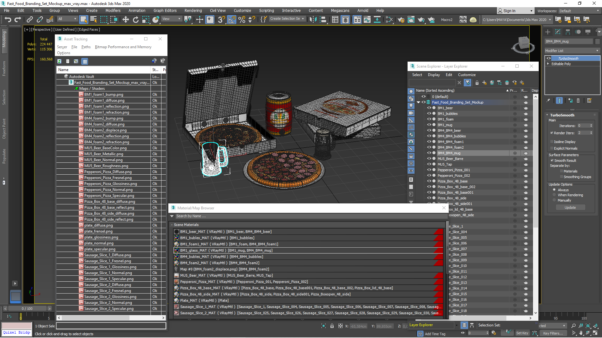Enable Separate by Materials checkbox

click(x=561, y=171)
